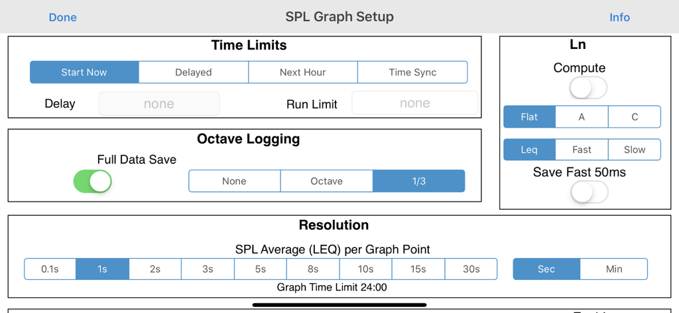Set resolution to 2s
The image size is (679, 313).
click(x=155, y=269)
